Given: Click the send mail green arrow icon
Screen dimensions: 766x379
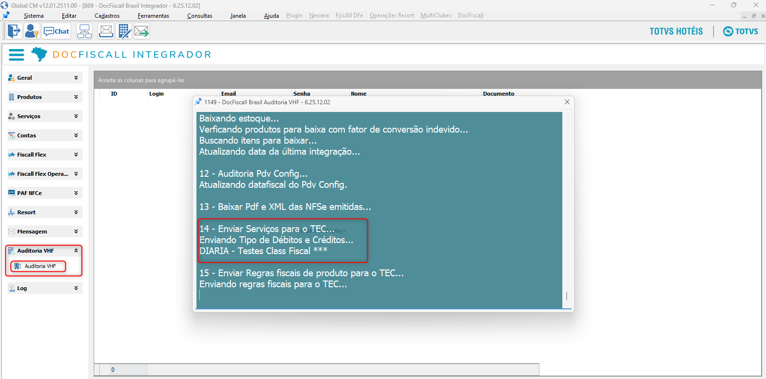Looking at the screenshot, I should [142, 31].
